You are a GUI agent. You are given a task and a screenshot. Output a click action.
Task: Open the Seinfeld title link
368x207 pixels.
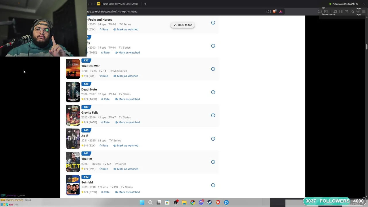pyautogui.click(x=87, y=182)
